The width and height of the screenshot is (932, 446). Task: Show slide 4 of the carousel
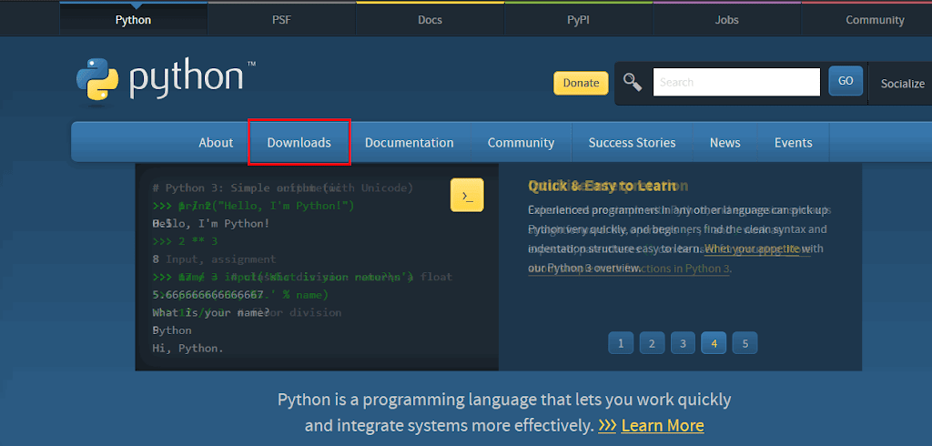click(x=714, y=343)
